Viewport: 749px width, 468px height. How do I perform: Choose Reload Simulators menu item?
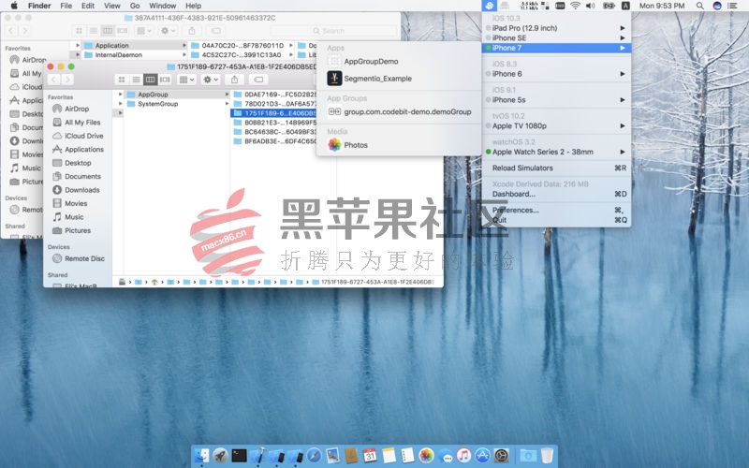tap(556, 168)
